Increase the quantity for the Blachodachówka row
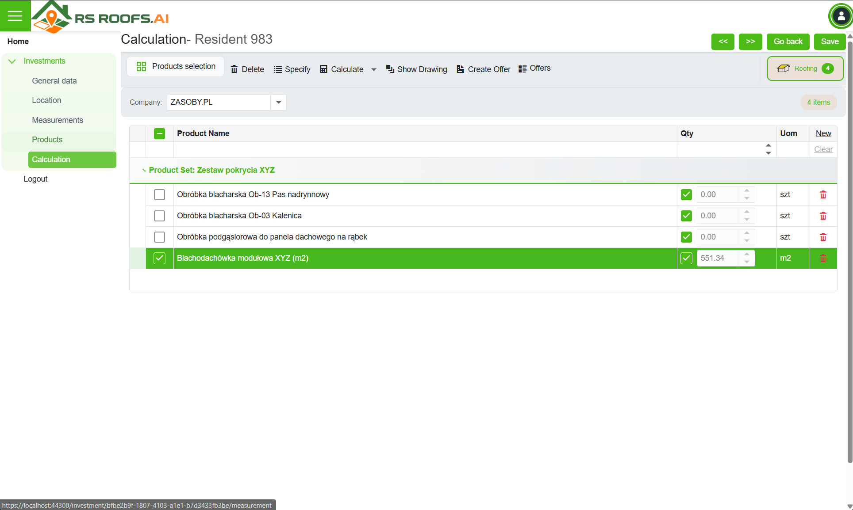 (x=747, y=255)
